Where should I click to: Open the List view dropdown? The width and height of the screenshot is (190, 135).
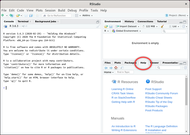pyautogui.click(x=174, y=26)
